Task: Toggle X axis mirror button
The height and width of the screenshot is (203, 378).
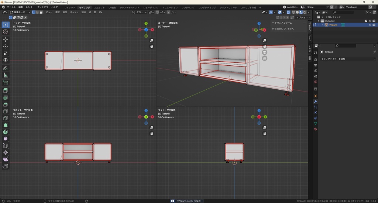Action: (x=282, y=17)
